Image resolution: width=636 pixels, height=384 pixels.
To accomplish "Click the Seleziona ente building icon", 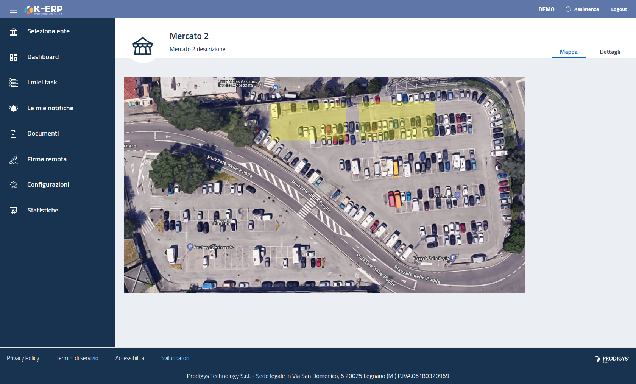I will (14, 31).
